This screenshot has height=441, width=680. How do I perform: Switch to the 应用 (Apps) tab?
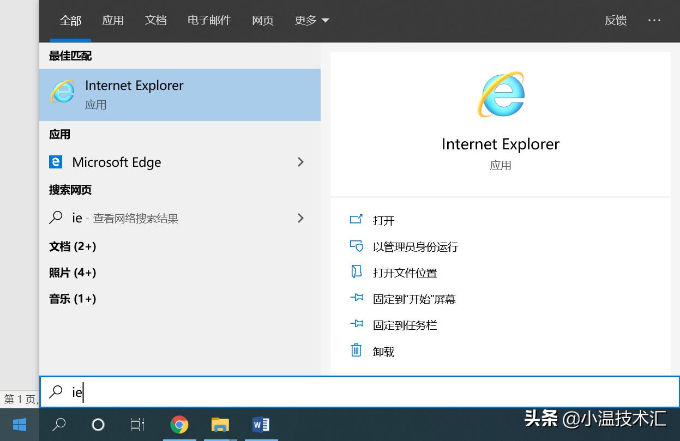[x=113, y=20]
